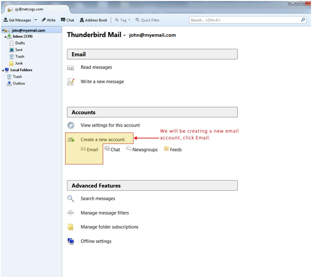The image size is (312, 278).
Task: Select the Junk folder icon
Action: tap(11, 63)
